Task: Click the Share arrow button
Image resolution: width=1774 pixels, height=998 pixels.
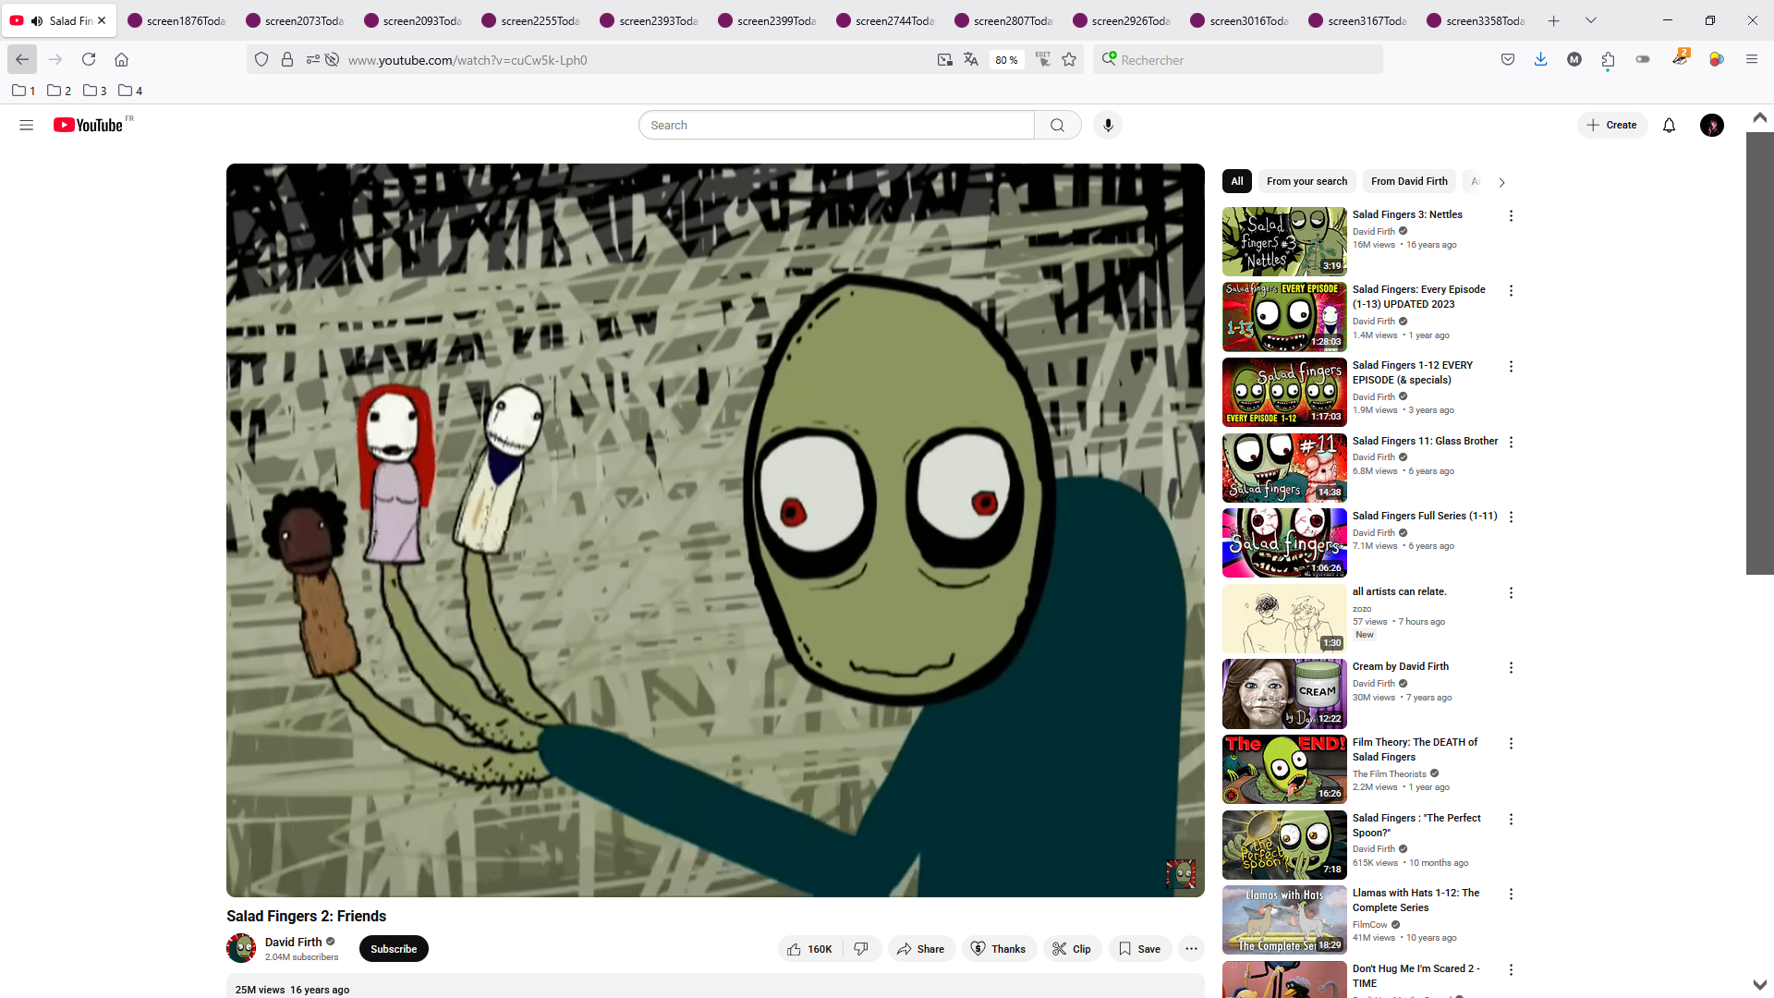Action: click(x=920, y=949)
